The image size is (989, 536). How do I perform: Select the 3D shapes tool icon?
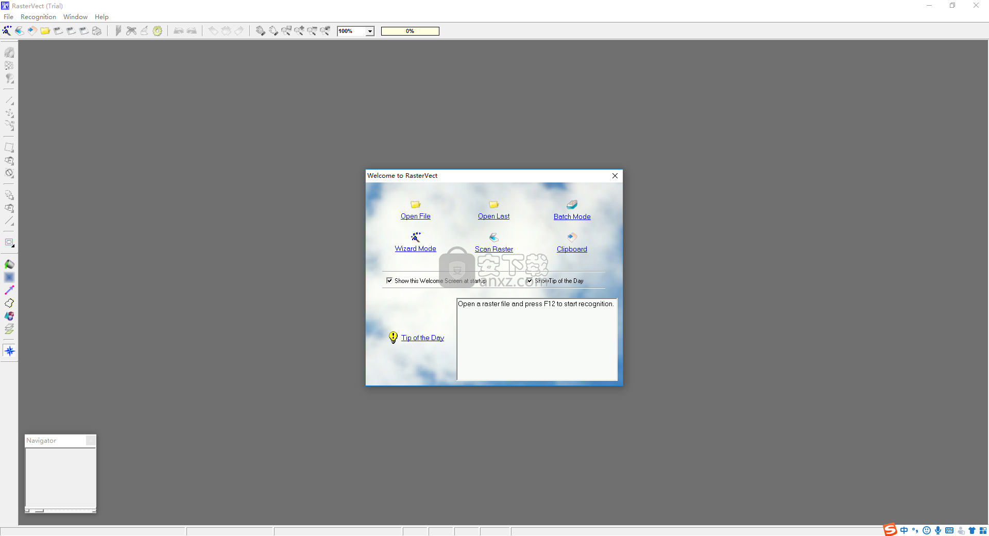(x=9, y=316)
